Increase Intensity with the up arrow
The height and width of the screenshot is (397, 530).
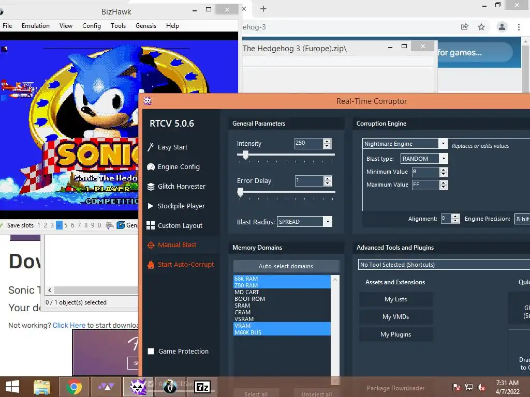tap(327, 141)
